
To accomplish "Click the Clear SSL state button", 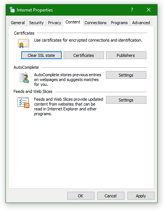I will click(x=41, y=55).
